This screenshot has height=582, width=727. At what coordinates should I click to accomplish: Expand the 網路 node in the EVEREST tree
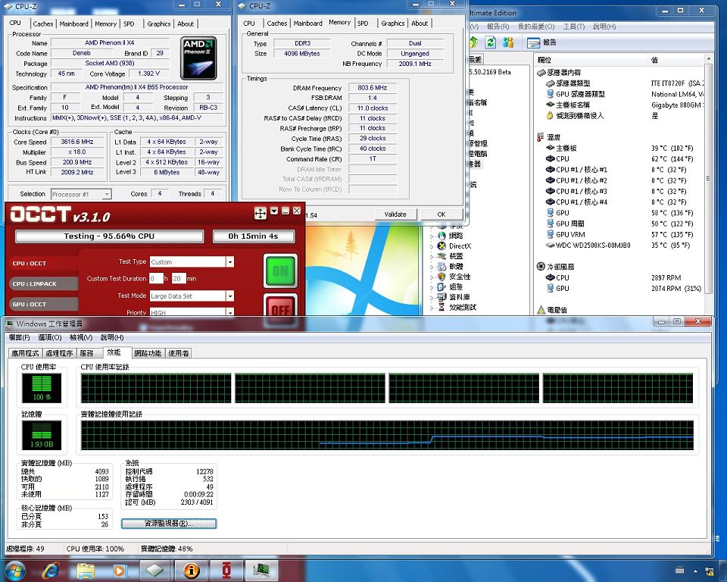click(432, 236)
